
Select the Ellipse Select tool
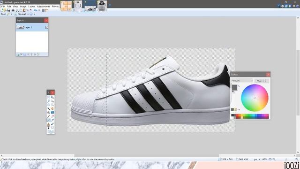[49, 105]
